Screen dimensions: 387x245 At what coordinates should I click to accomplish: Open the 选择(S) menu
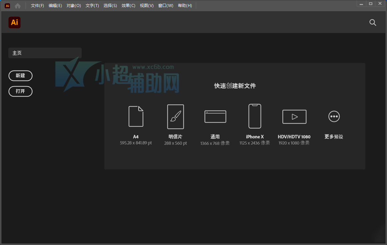click(110, 6)
